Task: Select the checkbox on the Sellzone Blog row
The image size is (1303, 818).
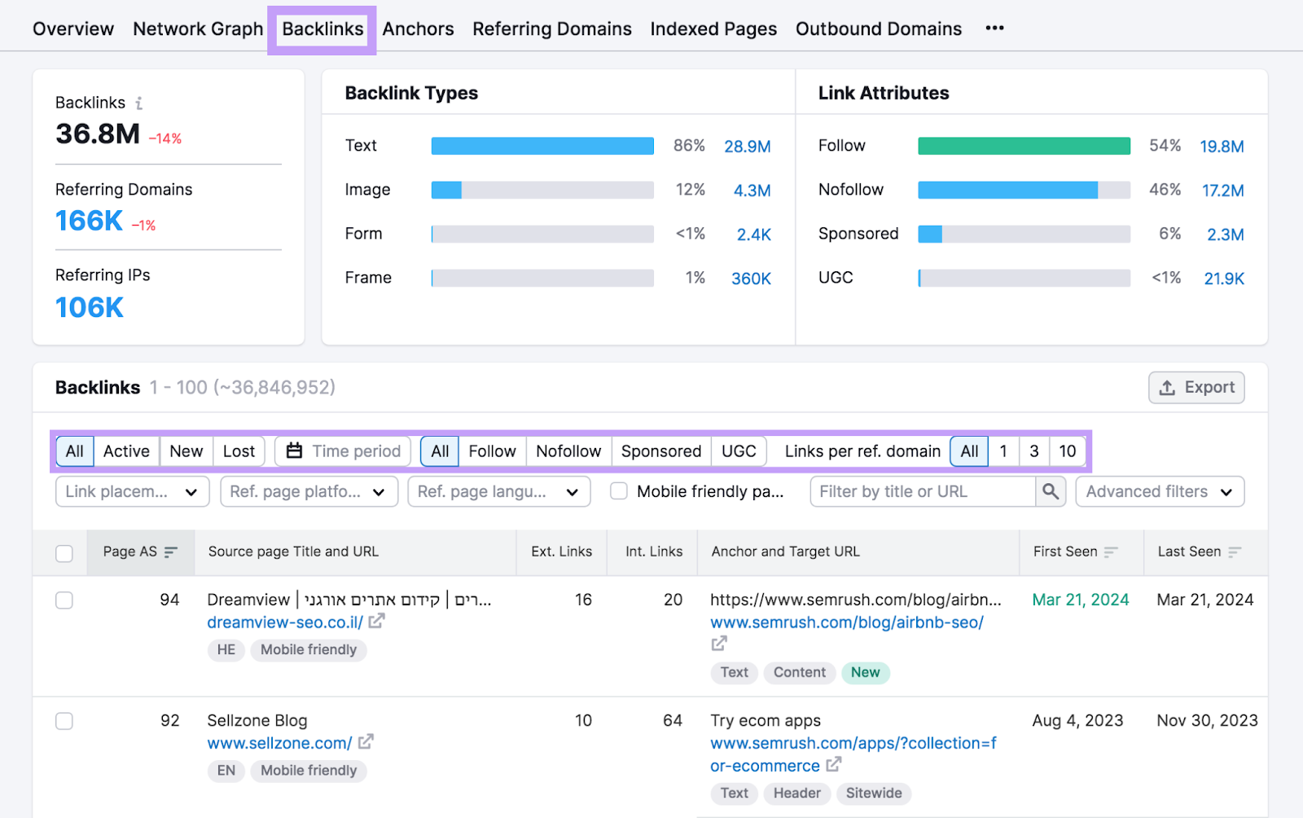Action: point(64,721)
